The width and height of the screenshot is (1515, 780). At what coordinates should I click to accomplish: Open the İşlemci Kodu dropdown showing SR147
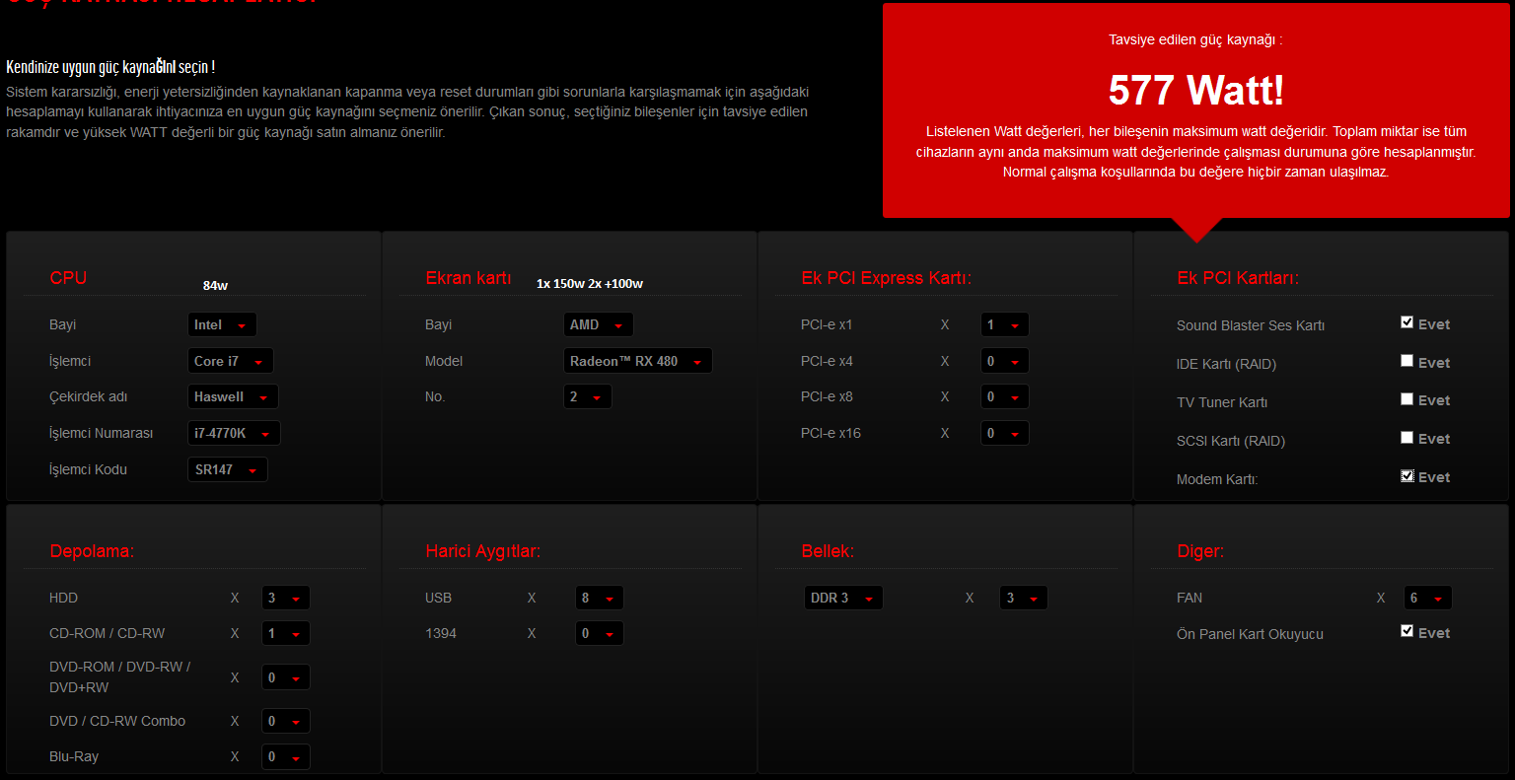tap(227, 469)
